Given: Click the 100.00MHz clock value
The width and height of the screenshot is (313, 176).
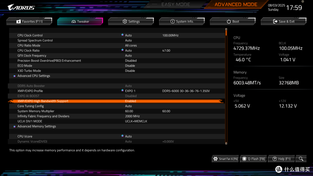Looking at the screenshot, I should [170, 36].
